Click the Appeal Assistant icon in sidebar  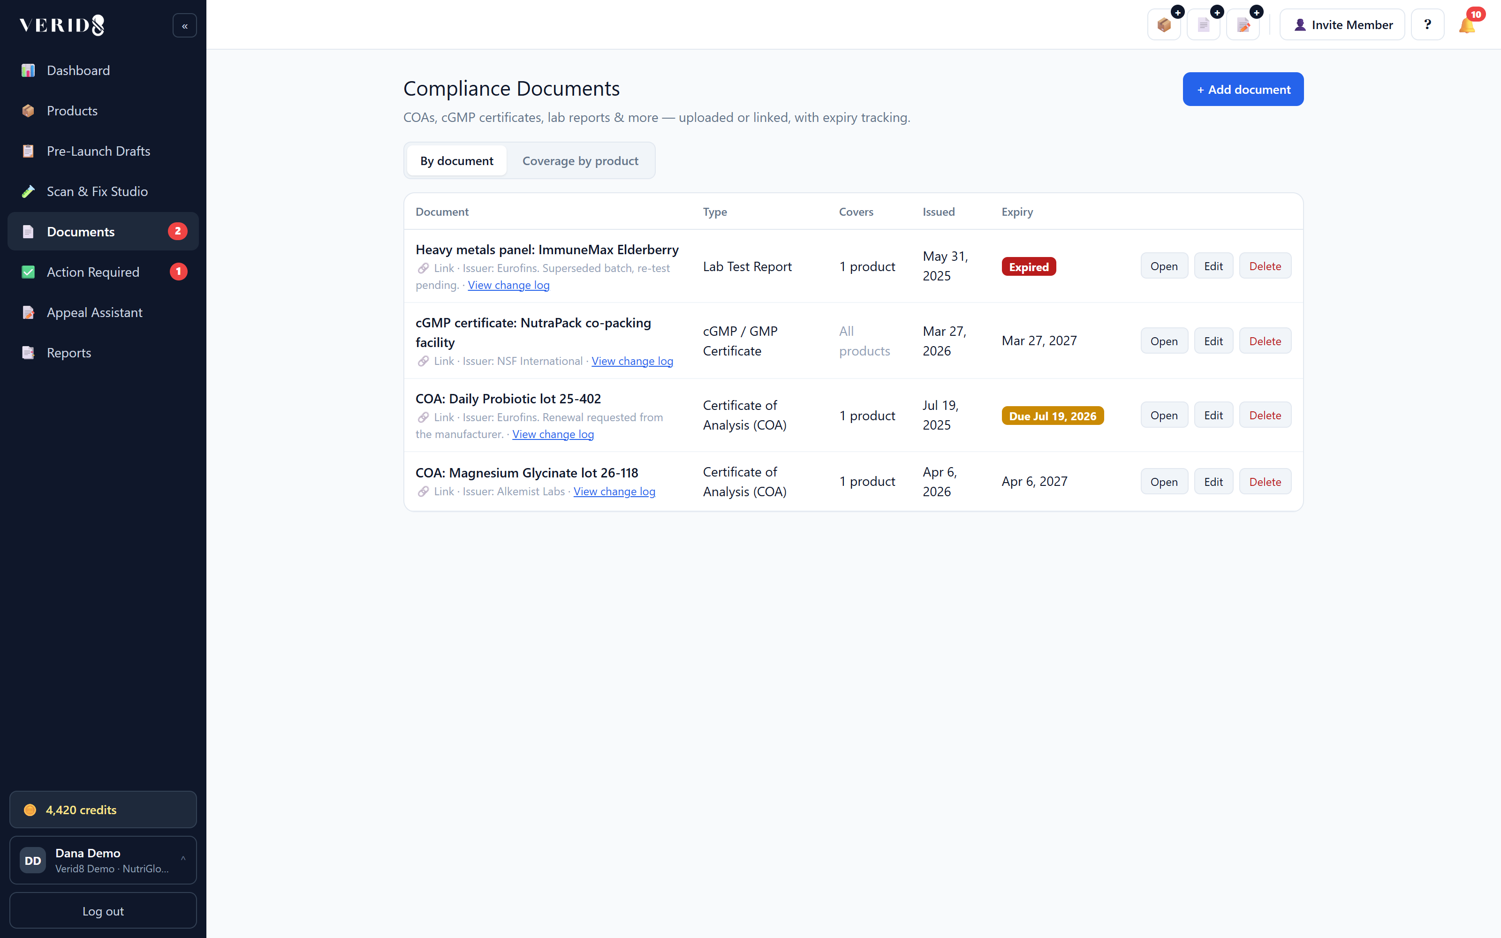(28, 312)
